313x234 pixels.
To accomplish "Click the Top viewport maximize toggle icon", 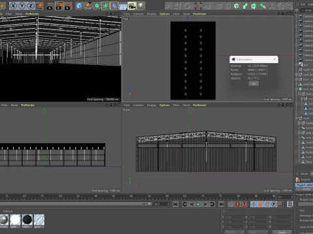I will click(291, 14).
